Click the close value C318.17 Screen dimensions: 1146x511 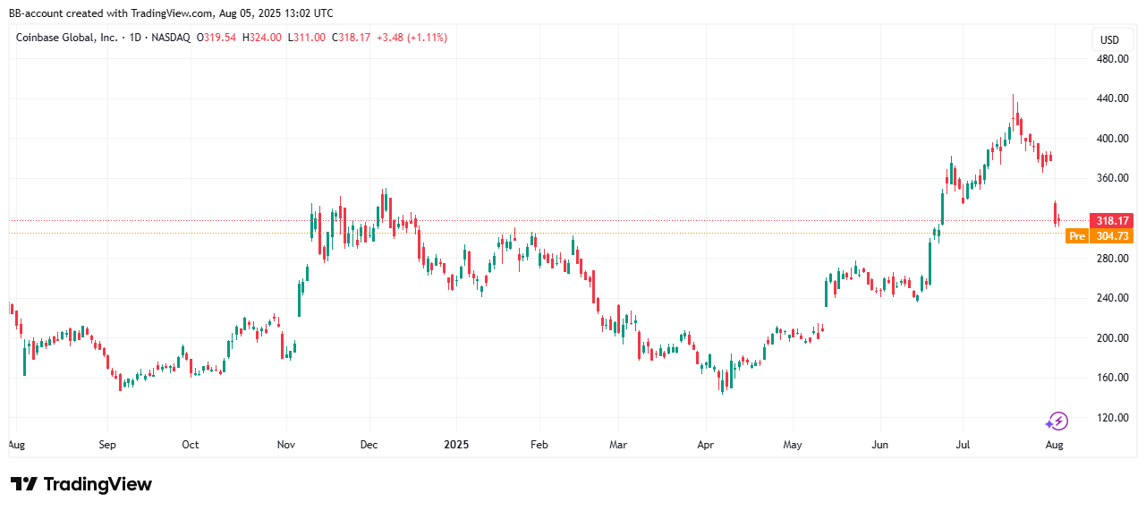(x=352, y=38)
